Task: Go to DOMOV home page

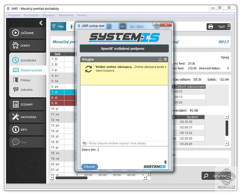Action: click(x=28, y=46)
